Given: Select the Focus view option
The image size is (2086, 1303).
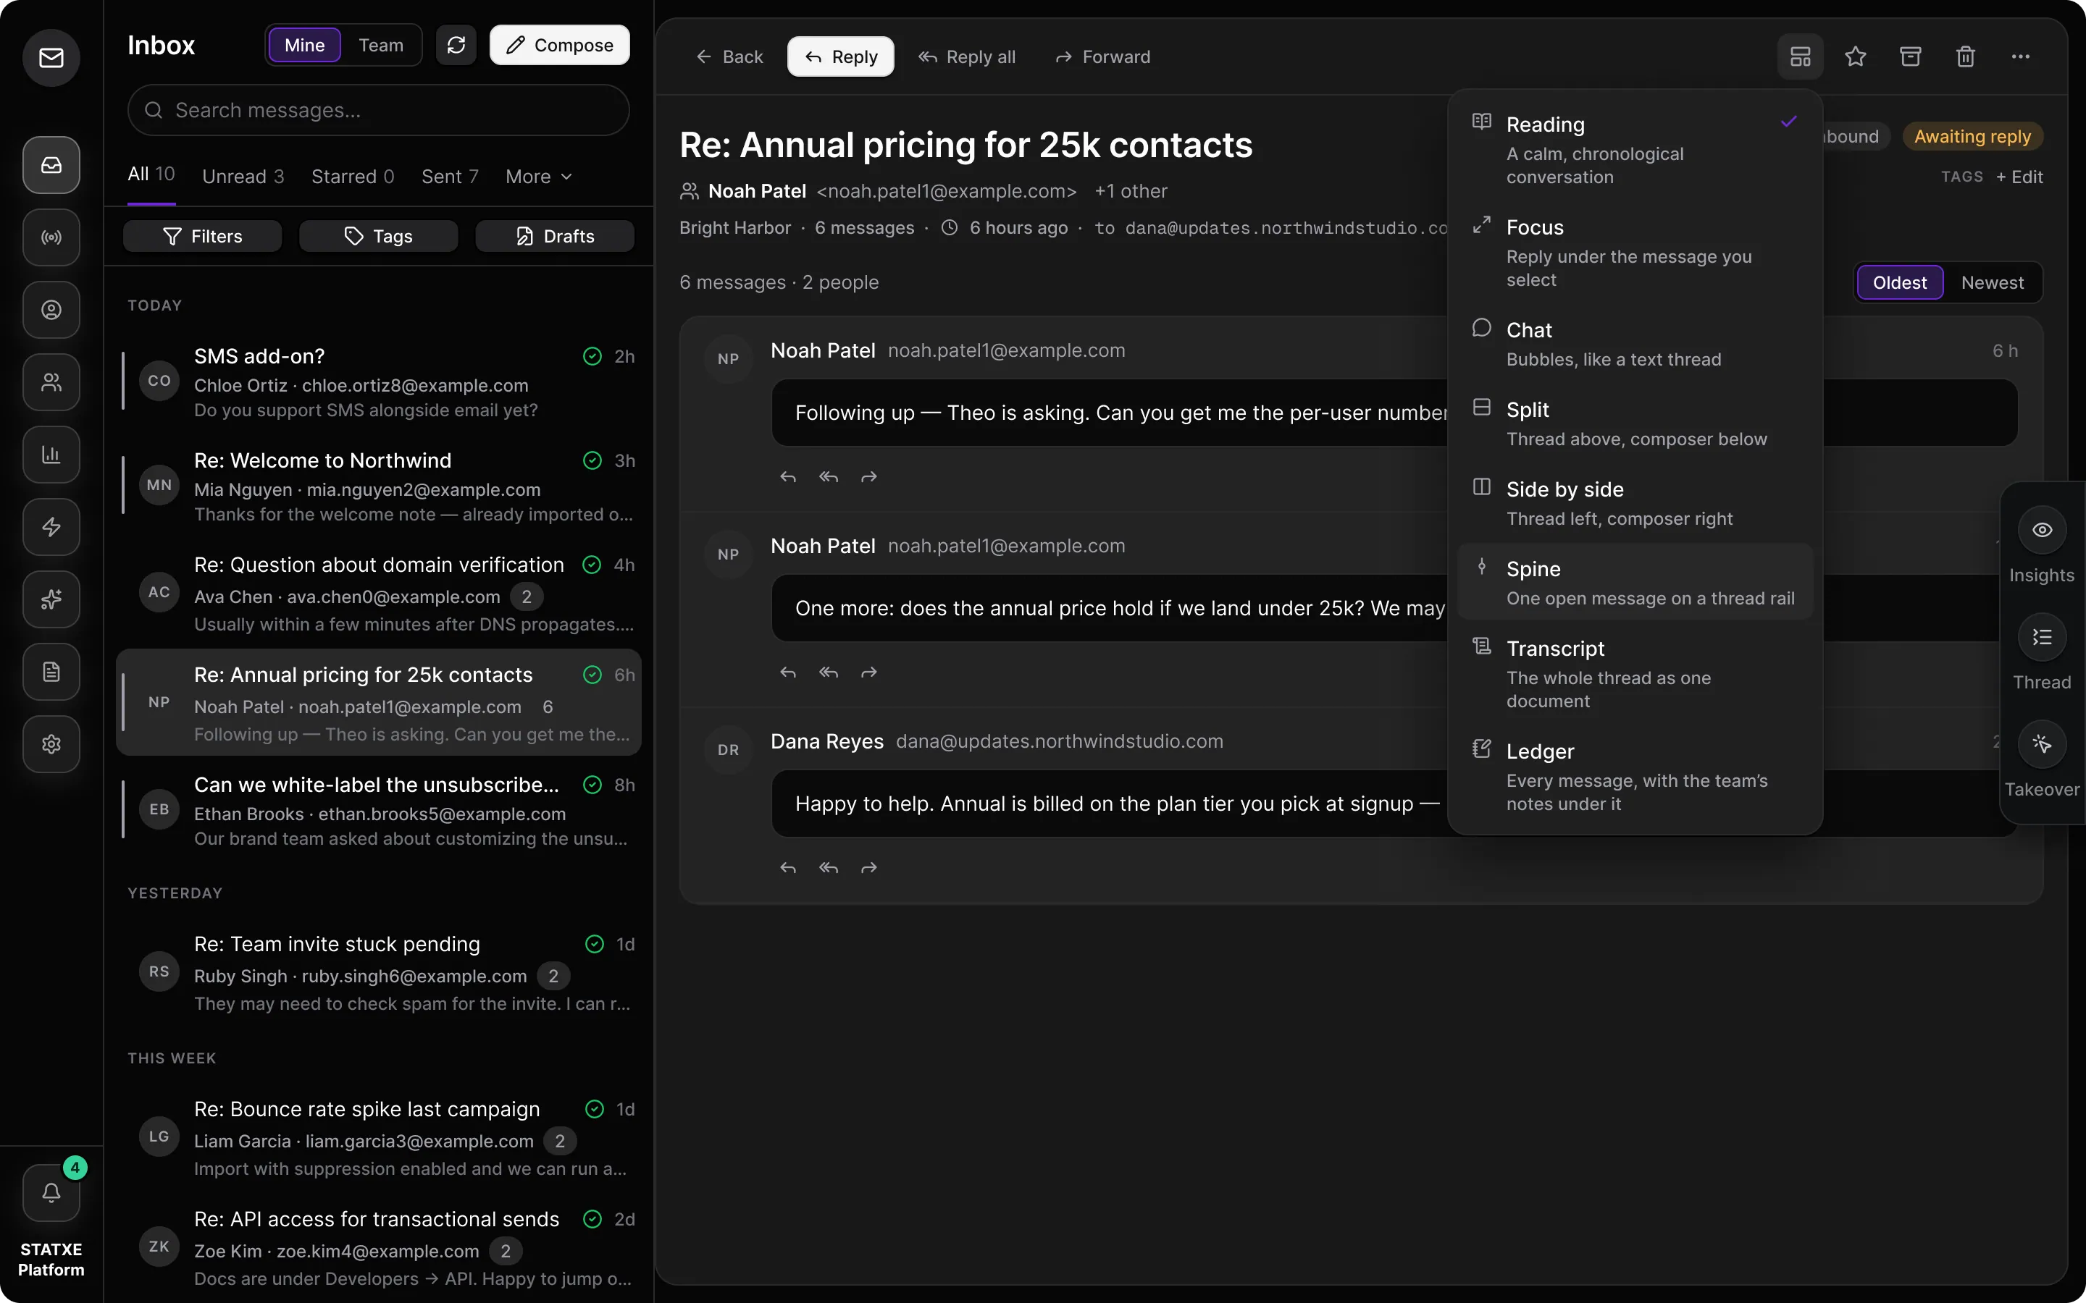Looking at the screenshot, I should click(1635, 253).
